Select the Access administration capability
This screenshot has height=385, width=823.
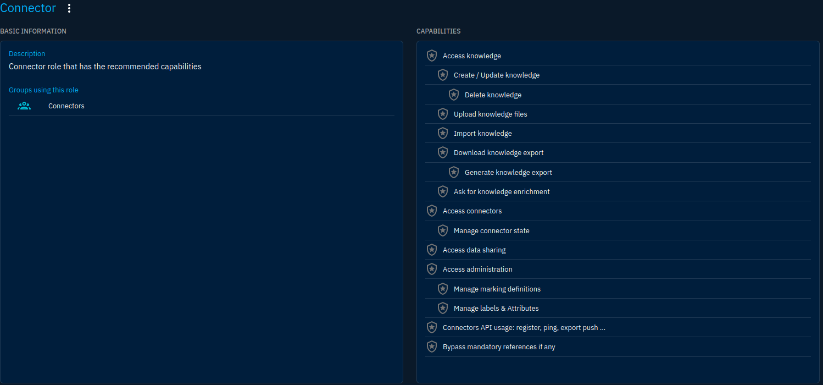click(477, 269)
